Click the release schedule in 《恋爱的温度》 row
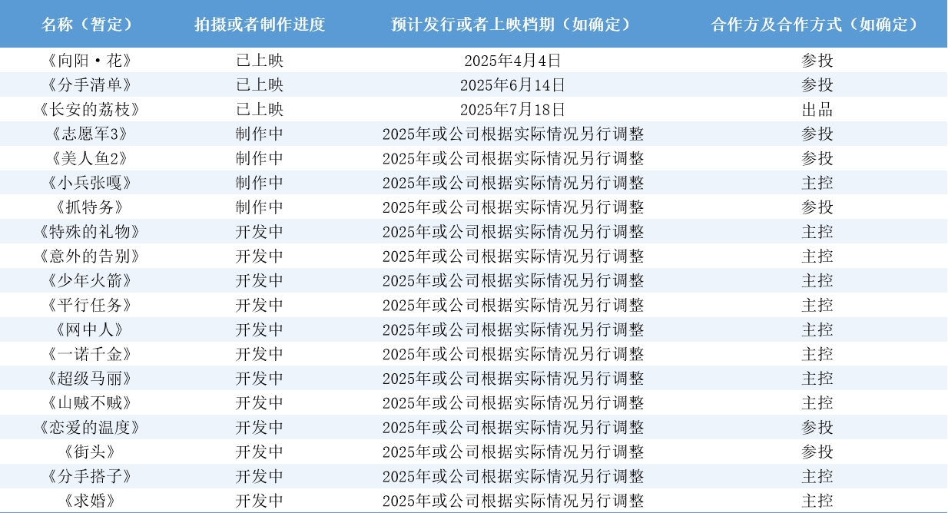Image resolution: width=948 pixels, height=513 pixels. point(512,427)
